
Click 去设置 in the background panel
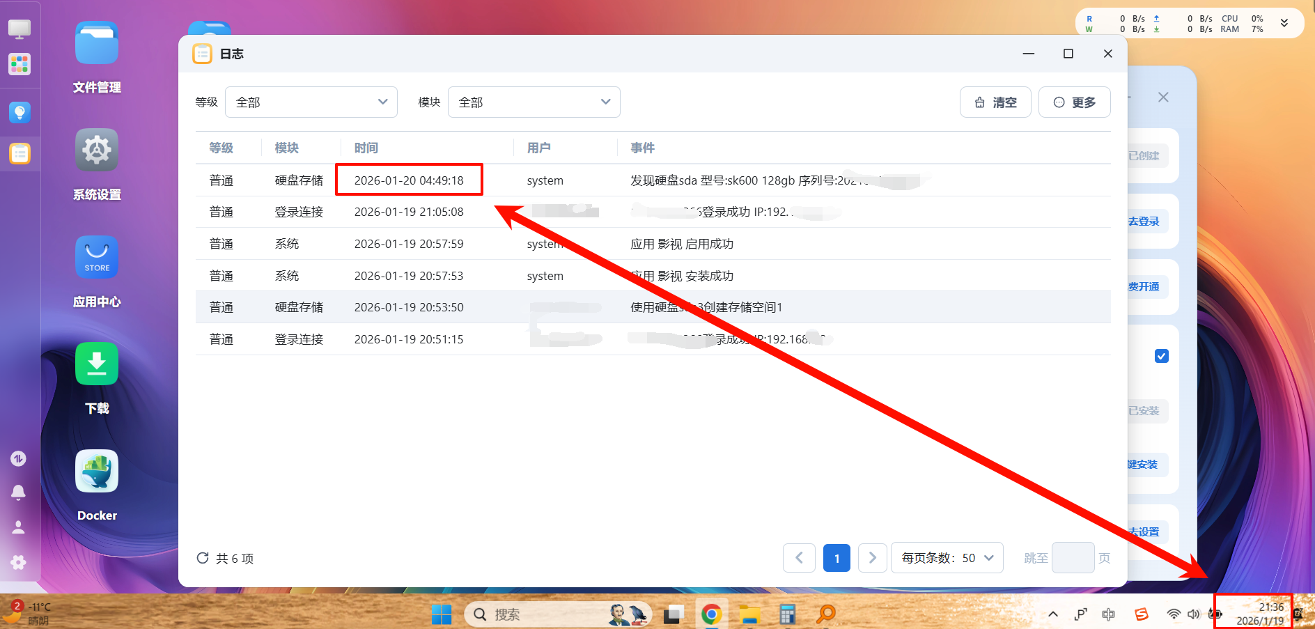1144,531
